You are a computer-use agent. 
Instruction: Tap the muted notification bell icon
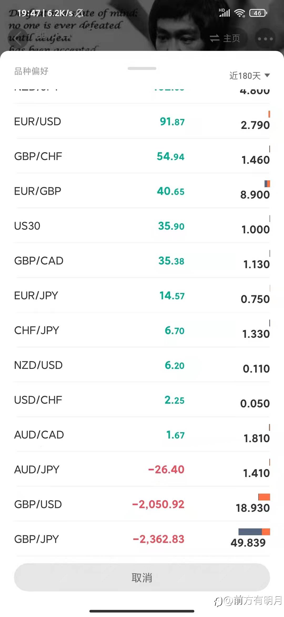tap(79, 13)
